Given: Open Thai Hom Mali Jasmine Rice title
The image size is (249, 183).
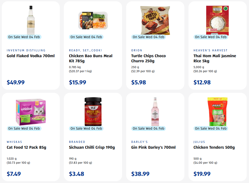Looking at the screenshot, I should 215,58.
